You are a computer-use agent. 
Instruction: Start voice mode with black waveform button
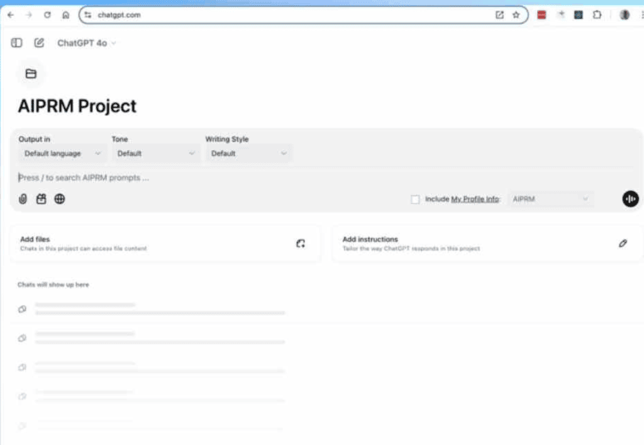point(630,199)
